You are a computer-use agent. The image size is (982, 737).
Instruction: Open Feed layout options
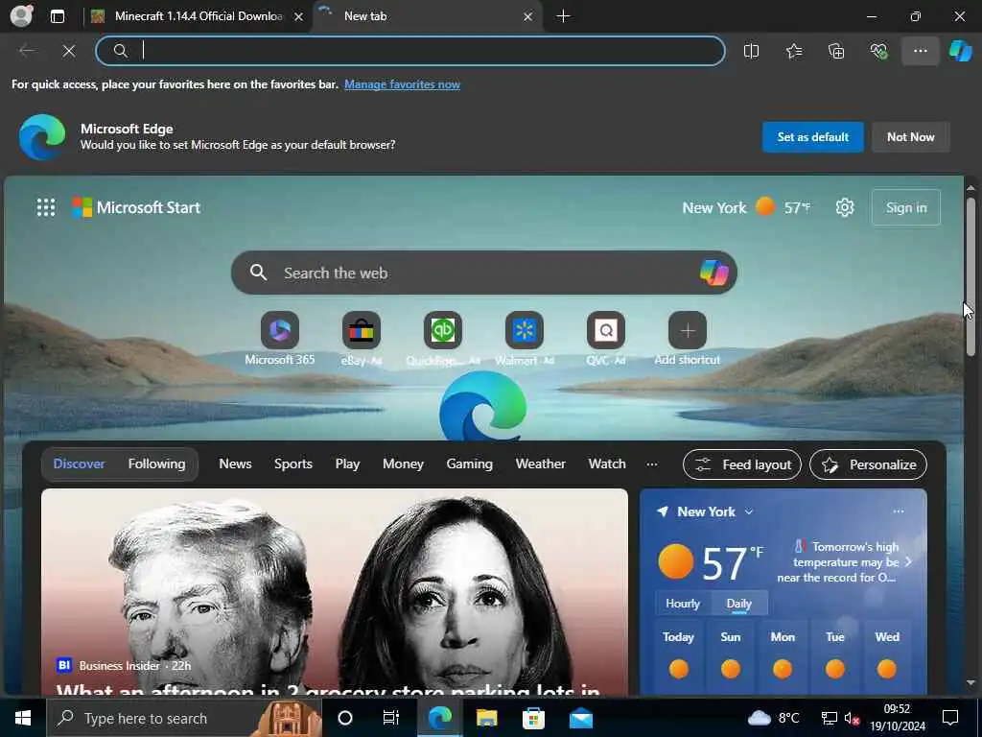(742, 464)
